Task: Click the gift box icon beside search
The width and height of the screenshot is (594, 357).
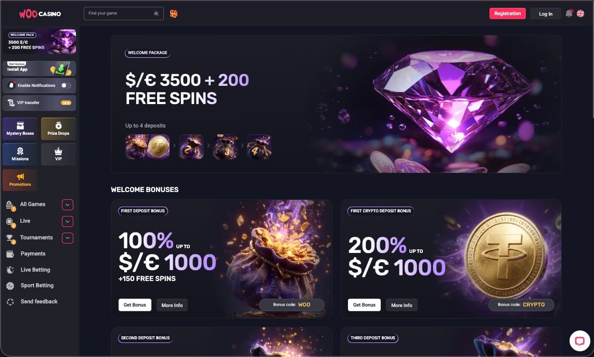Action: tap(174, 14)
